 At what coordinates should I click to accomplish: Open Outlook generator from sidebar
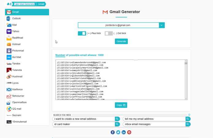[x=16, y=18]
